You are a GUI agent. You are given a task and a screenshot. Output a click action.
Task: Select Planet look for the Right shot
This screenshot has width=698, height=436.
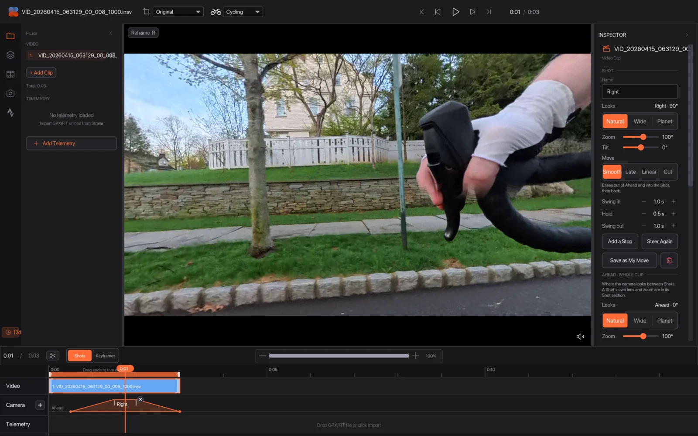click(664, 122)
